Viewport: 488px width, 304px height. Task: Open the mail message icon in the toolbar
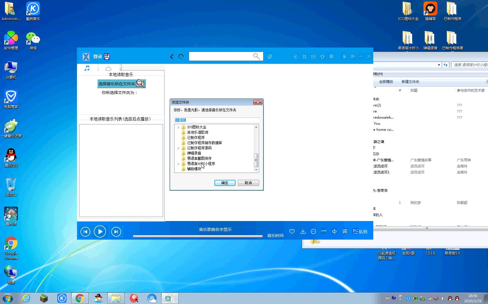[313, 56]
